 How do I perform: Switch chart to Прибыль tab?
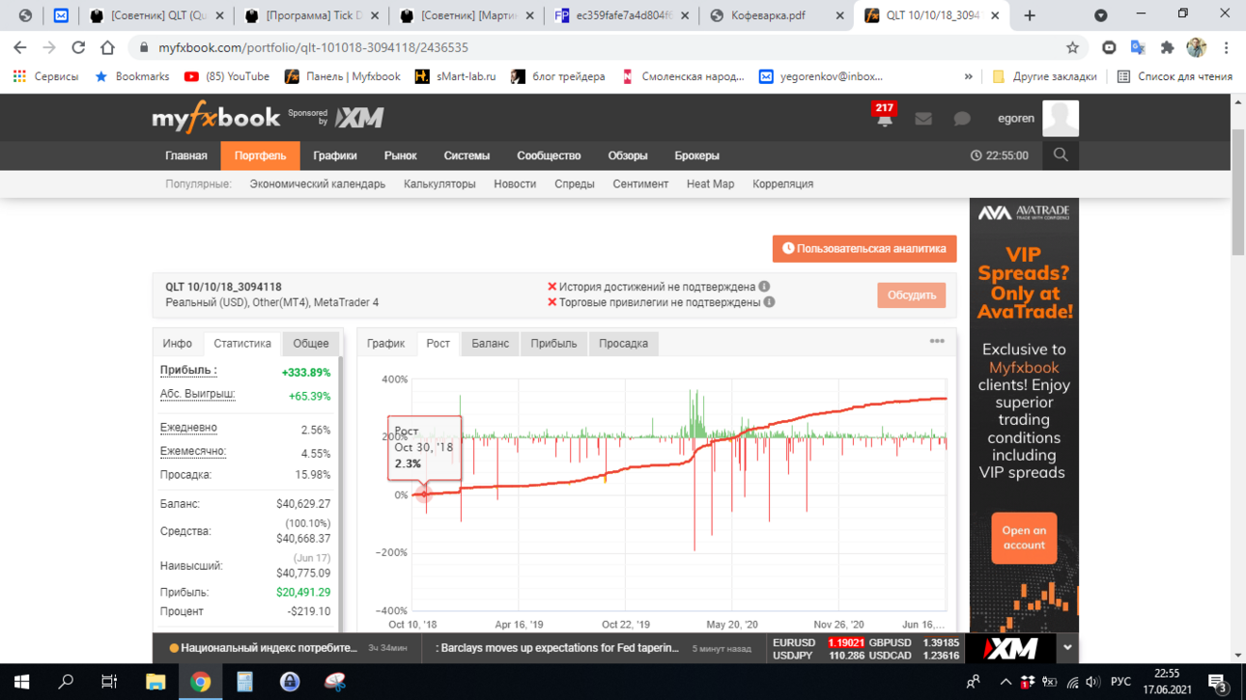click(553, 344)
